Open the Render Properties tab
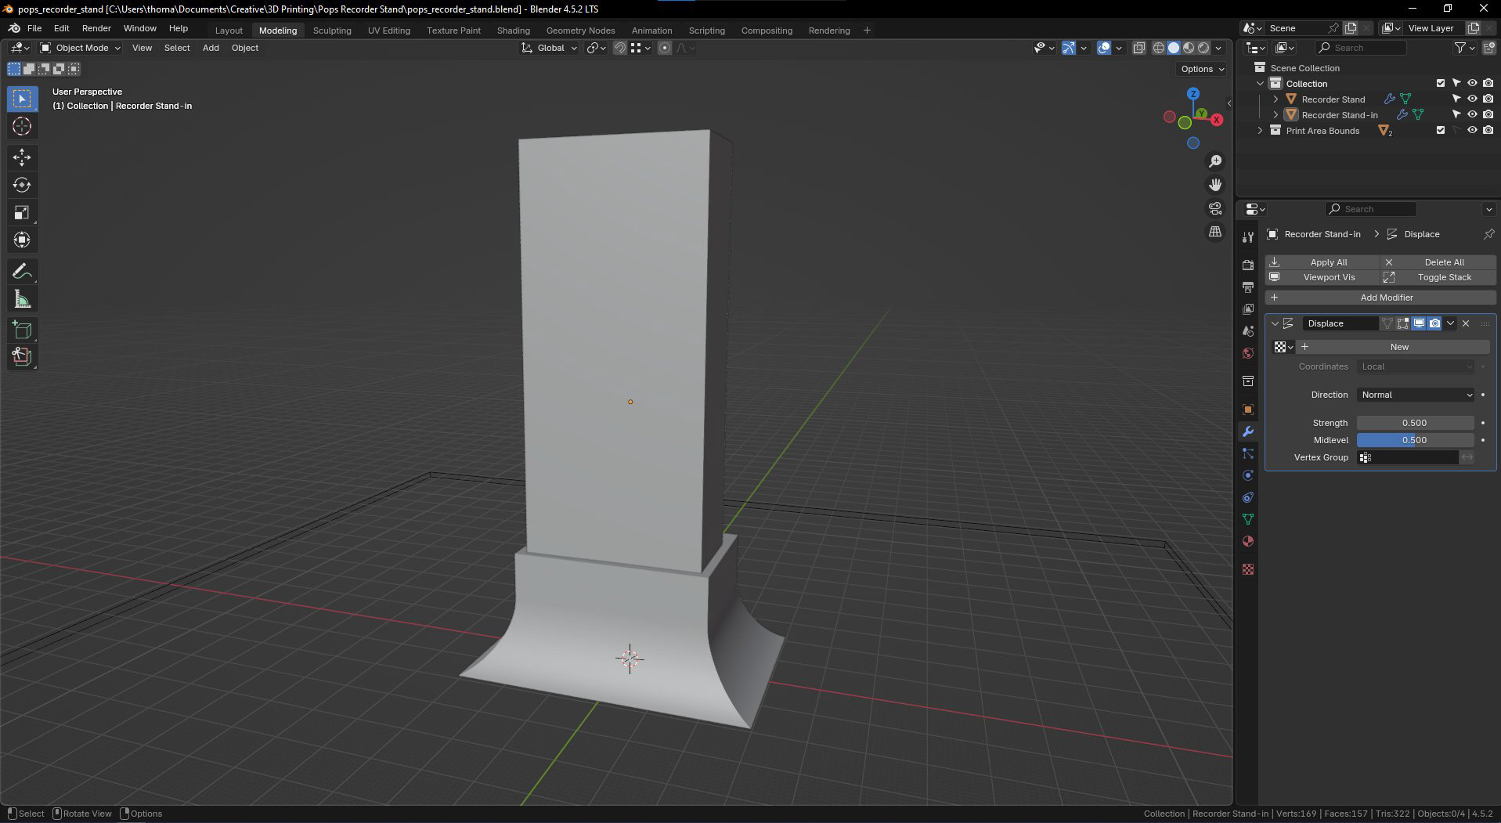Viewport: 1501px width, 823px height. pos(1247,265)
